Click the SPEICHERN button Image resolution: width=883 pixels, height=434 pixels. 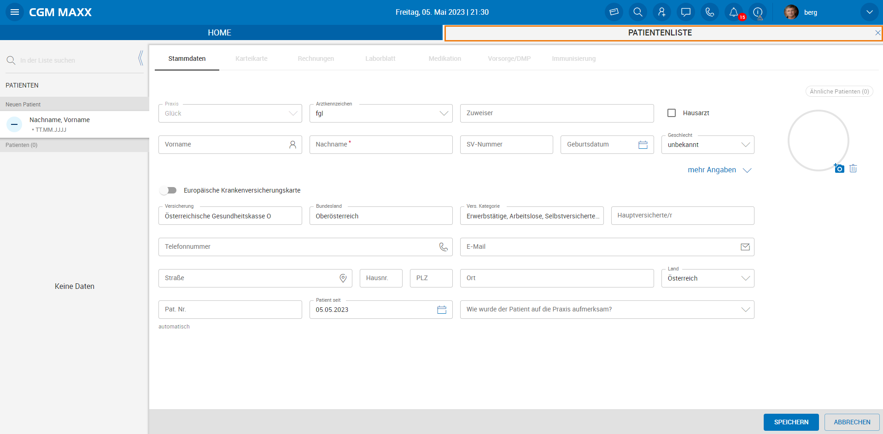tap(791, 422)
